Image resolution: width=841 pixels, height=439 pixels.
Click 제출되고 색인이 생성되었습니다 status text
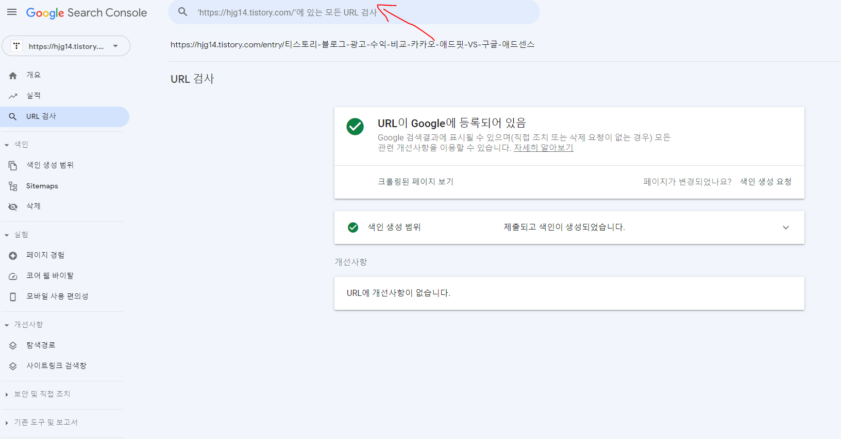click(x=564, y=227)
